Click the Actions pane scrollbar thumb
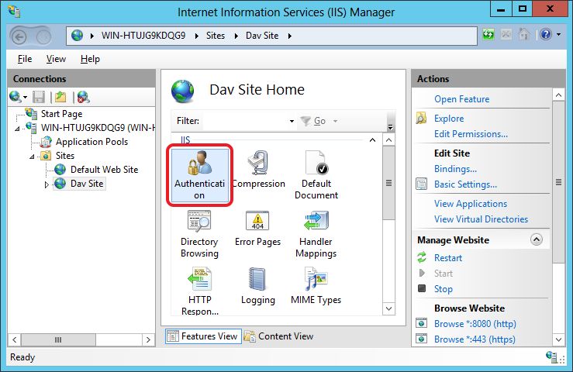Viewport: 573px width, 372px height. coord(558,182)
